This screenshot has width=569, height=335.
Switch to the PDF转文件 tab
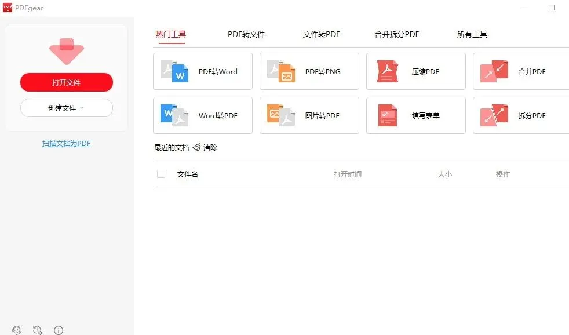click(x=246, y=34)
